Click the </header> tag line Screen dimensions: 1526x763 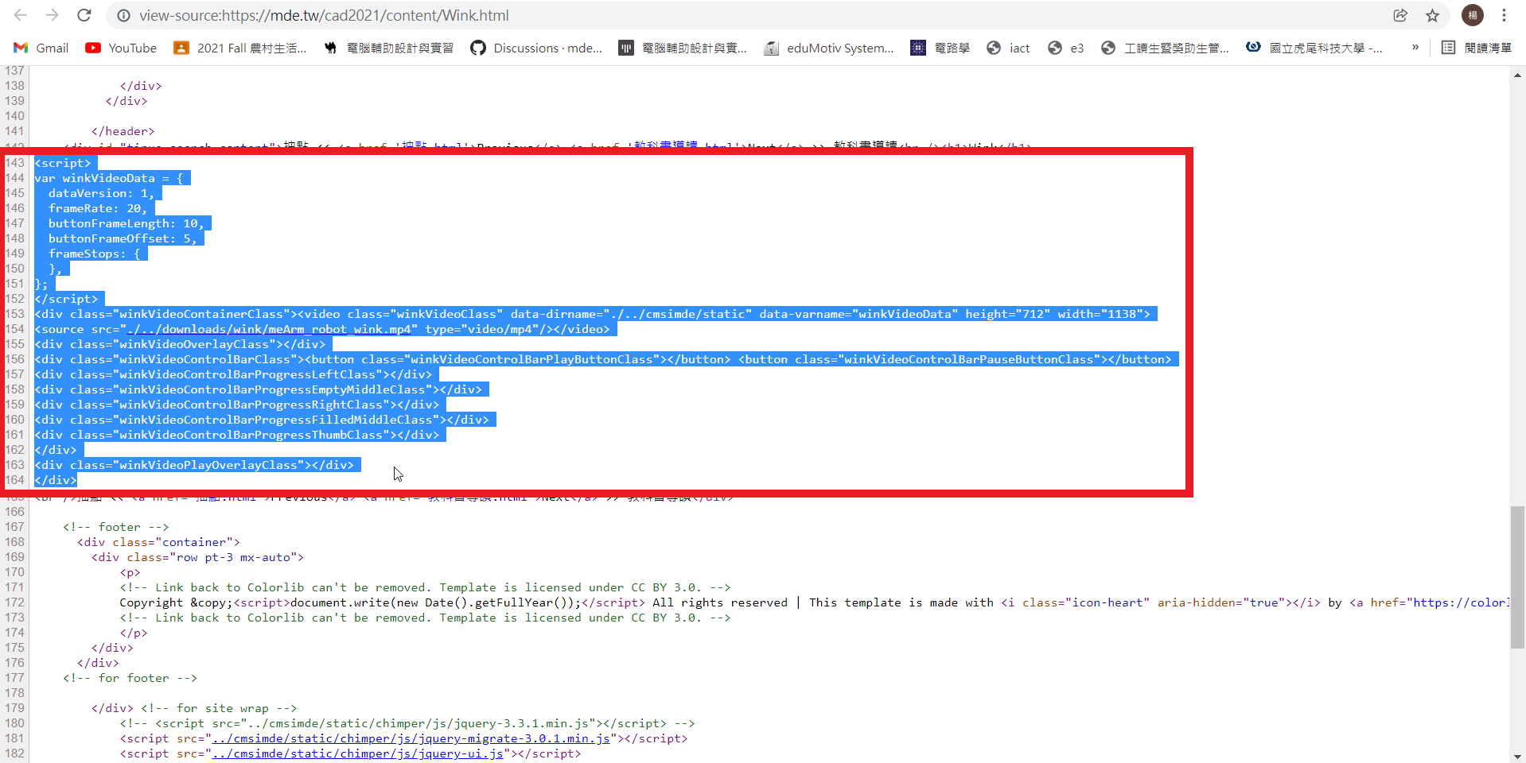tap(123, 131)
